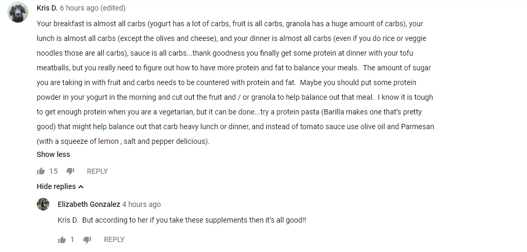This screenshot has width=527, height=252.
Task: Like Kris D.'s comment with thumbs up
Action: (41, 171)
